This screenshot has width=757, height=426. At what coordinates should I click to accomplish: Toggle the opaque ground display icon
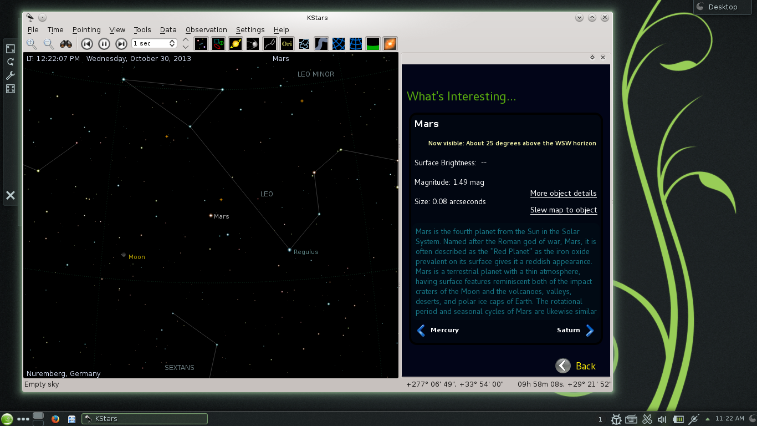373,44
